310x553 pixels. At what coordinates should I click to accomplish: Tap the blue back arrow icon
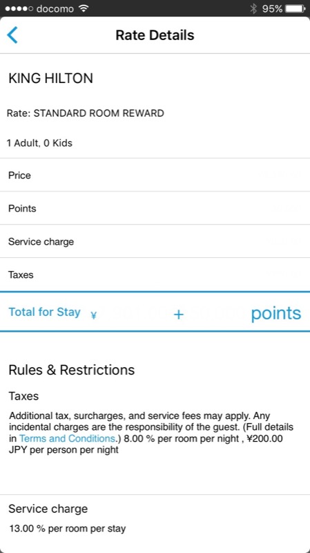12,35
